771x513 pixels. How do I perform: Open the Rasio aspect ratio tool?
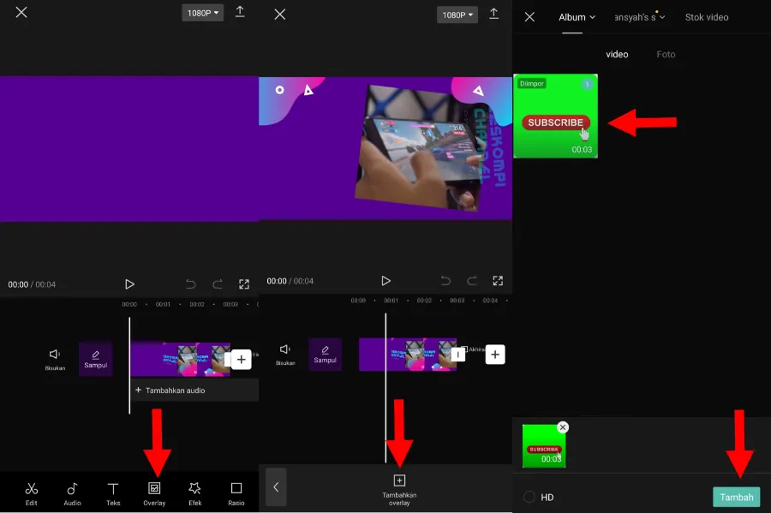tap(236, 493)
